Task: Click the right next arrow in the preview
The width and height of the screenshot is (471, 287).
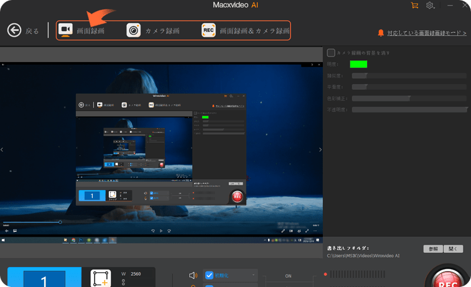Action: [320, 149]
